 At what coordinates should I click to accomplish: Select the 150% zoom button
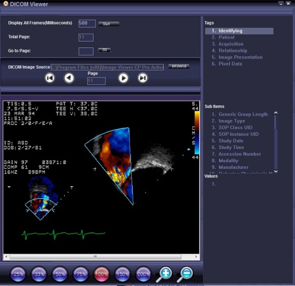(122, 274)
